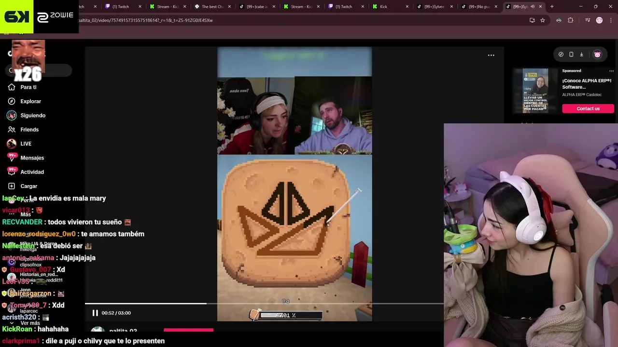Open the ALPHA ERP ad thumbnail

tap(535, 91)
